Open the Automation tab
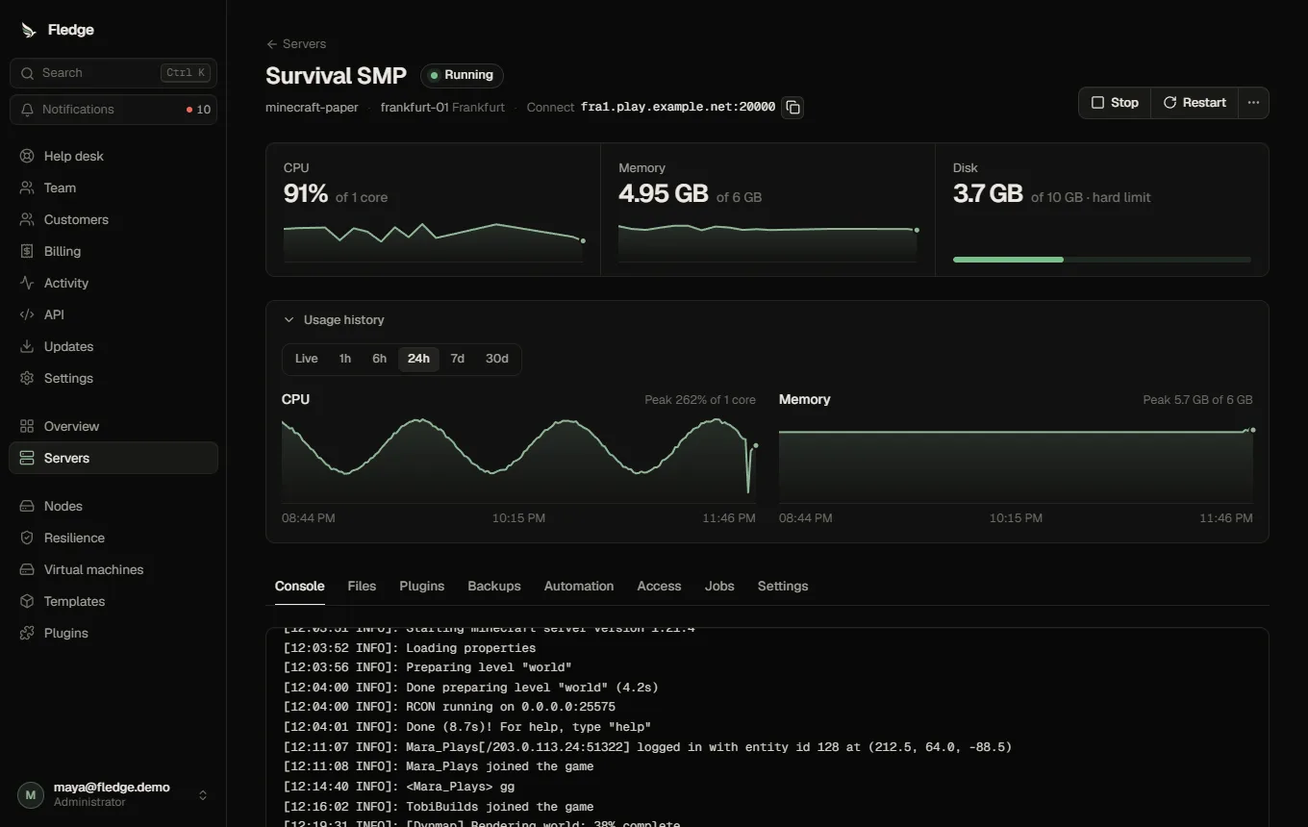This screenshot has height=827, width=1308. [579, 586]
